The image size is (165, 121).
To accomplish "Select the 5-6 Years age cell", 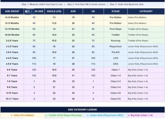I will (x=12, y=70).
